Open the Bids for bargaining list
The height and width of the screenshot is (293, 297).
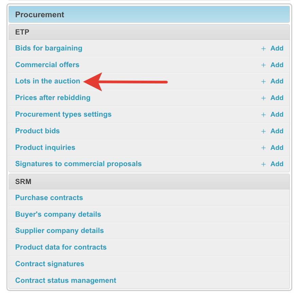tap(49, 48)
